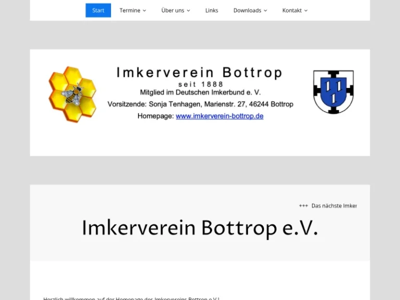
Task: Open the Start menu item
Action: pyautogui.click(x=98, y=10)
